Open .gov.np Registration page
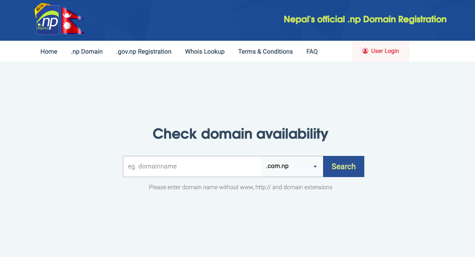 coord(144,52)
